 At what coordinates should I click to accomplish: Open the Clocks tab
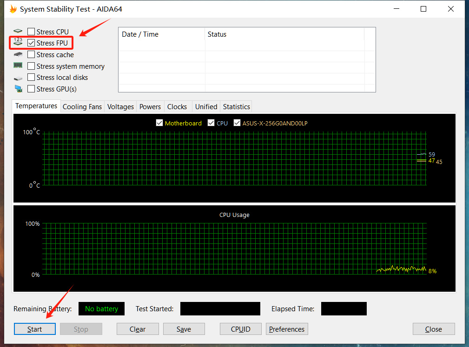tap(177, 107)
